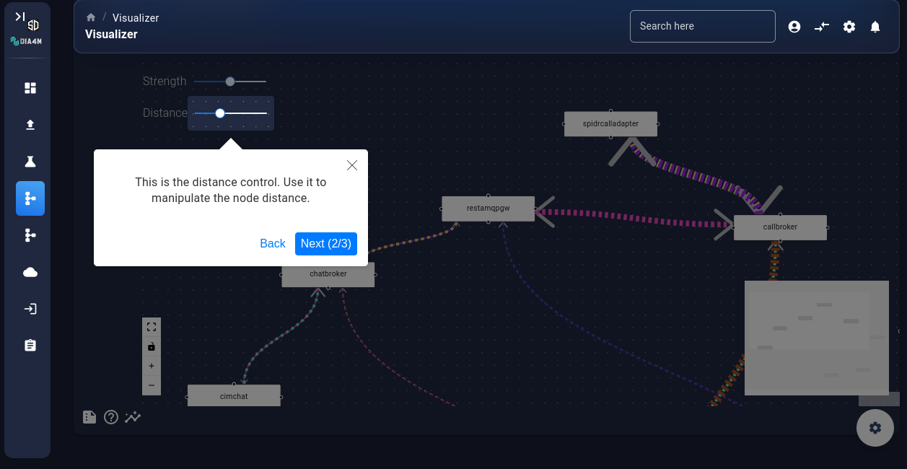Click the swap arrows icon in the header

click(822, 27)
